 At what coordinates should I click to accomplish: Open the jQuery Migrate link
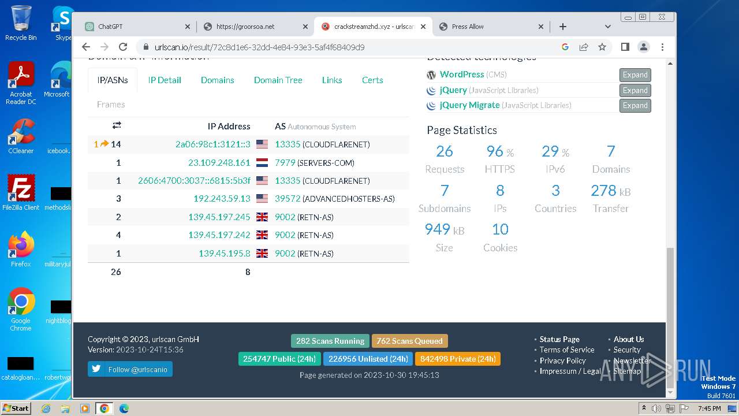[x=469, y=105]
